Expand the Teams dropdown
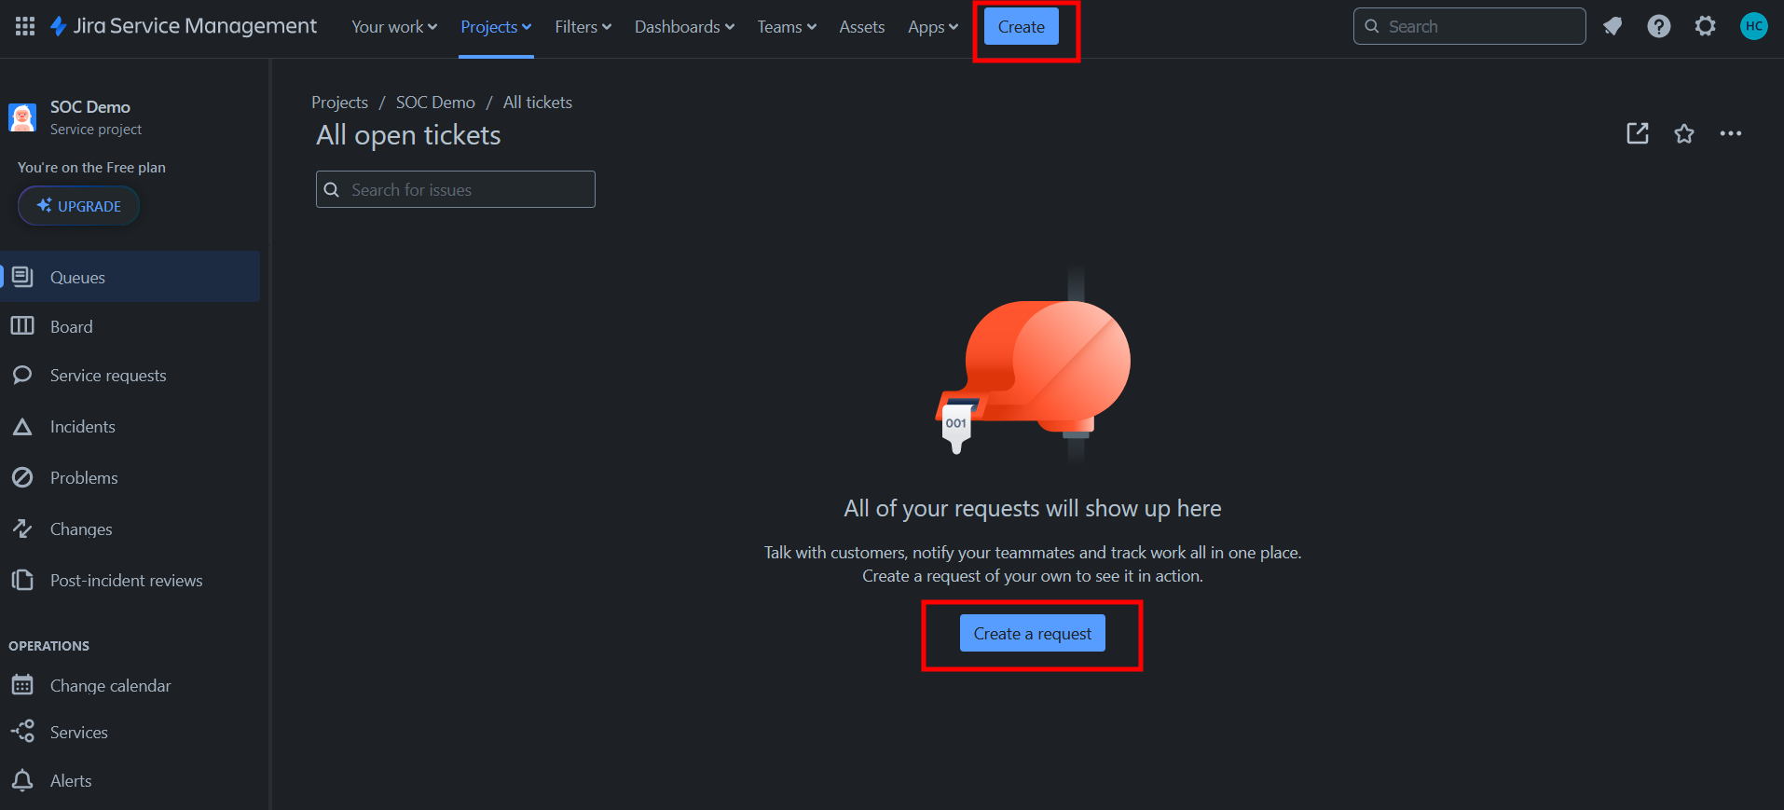The width and height of the screenshot is (1784, 810). [x=787, y=27]
